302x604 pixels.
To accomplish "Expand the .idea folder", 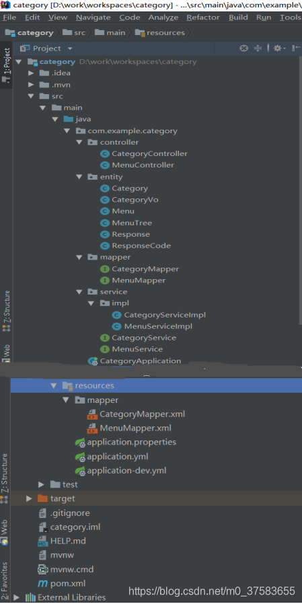I will pos(31,73).
